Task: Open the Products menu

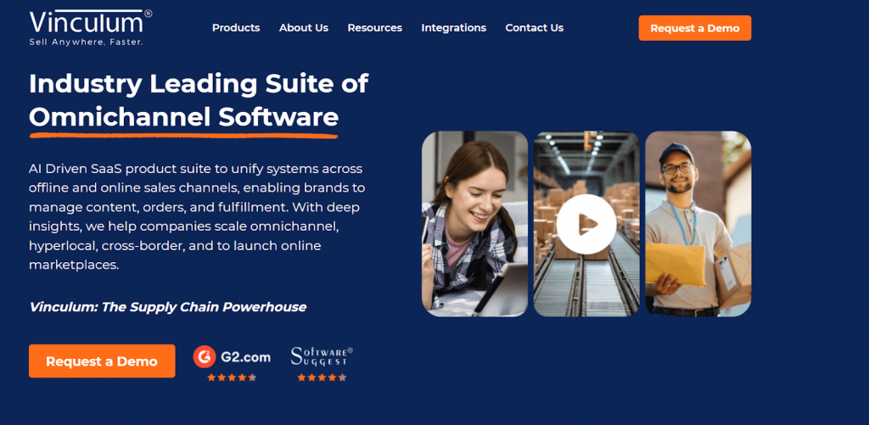Action: click(x=236, y=28)
